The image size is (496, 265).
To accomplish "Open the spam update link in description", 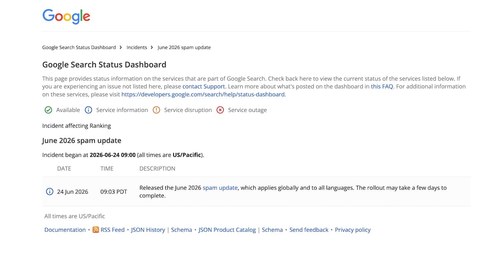I will (x=220, y=187).
